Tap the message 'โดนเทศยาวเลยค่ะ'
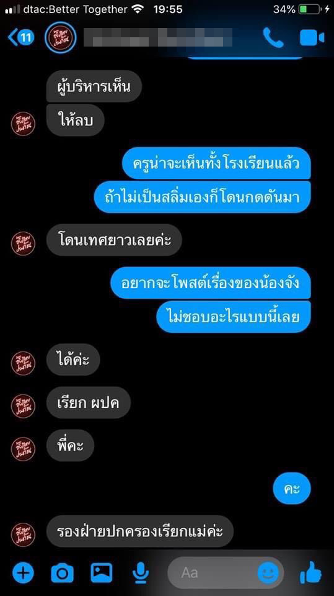This screenshot has height=596, width=334. tap(114, 240)
